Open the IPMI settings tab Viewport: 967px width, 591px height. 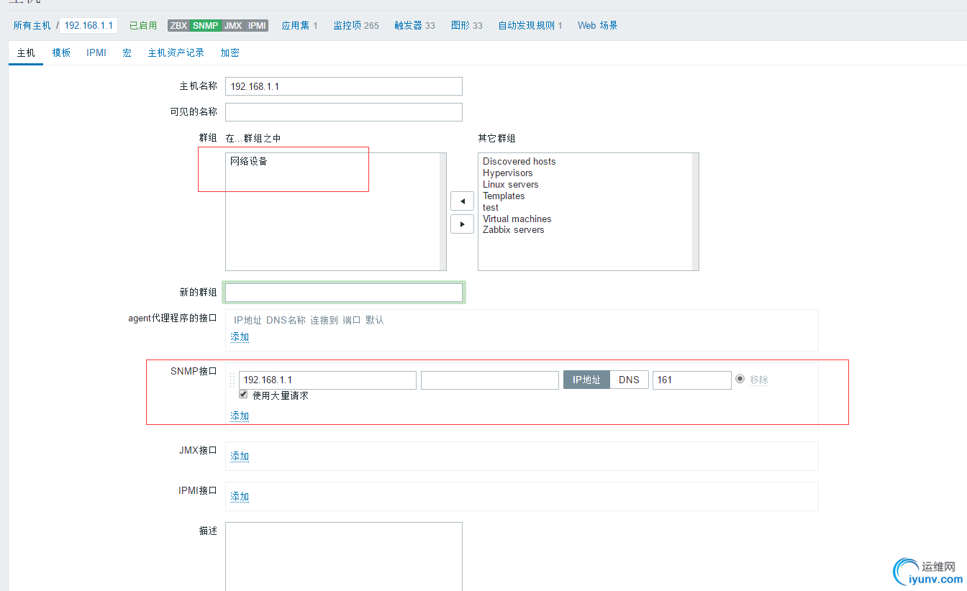coord(96,52)
